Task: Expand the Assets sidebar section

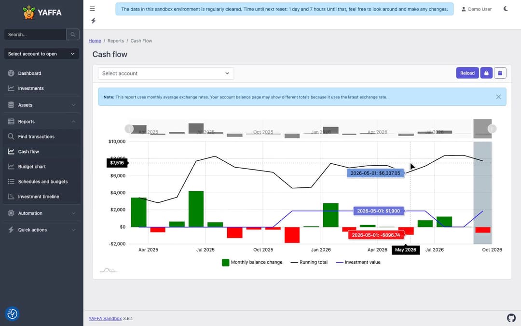Action: 41,105
